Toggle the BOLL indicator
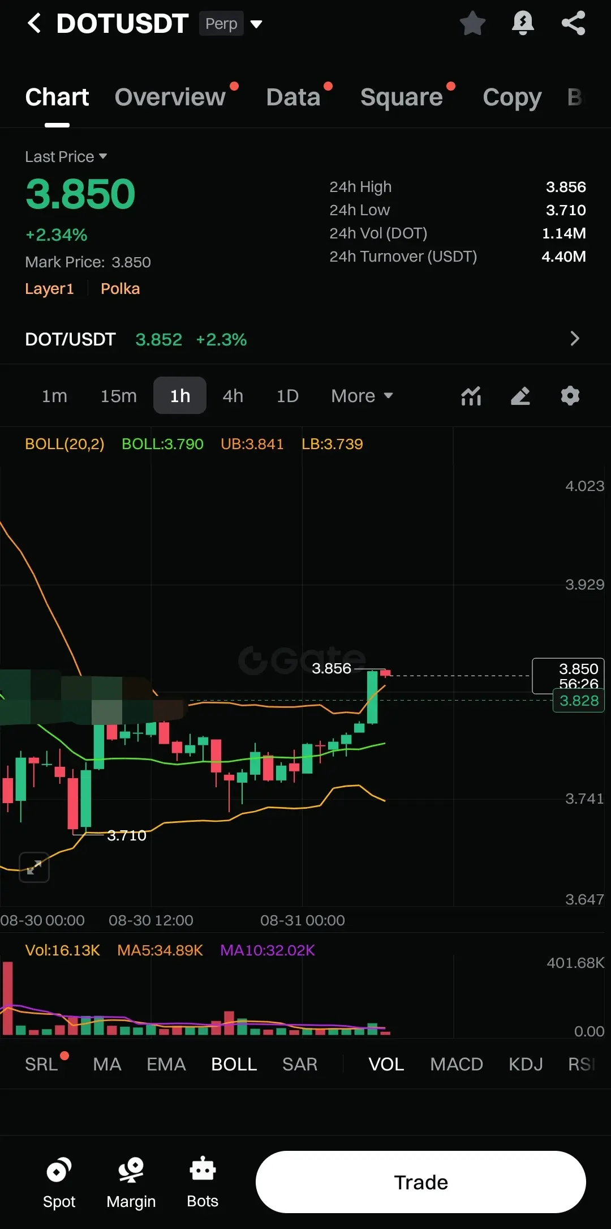Screen dimensions: 611x1229 point(234,1064)
